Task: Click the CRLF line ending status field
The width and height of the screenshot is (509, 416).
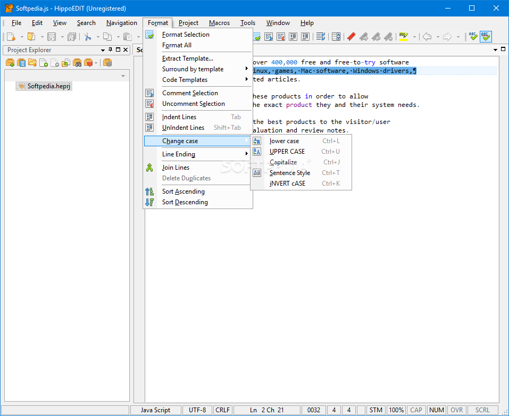Action: [x=223, y=410]
